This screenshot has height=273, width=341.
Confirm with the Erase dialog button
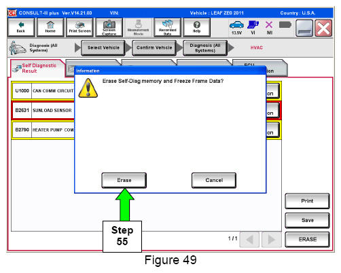coord(124,181)
